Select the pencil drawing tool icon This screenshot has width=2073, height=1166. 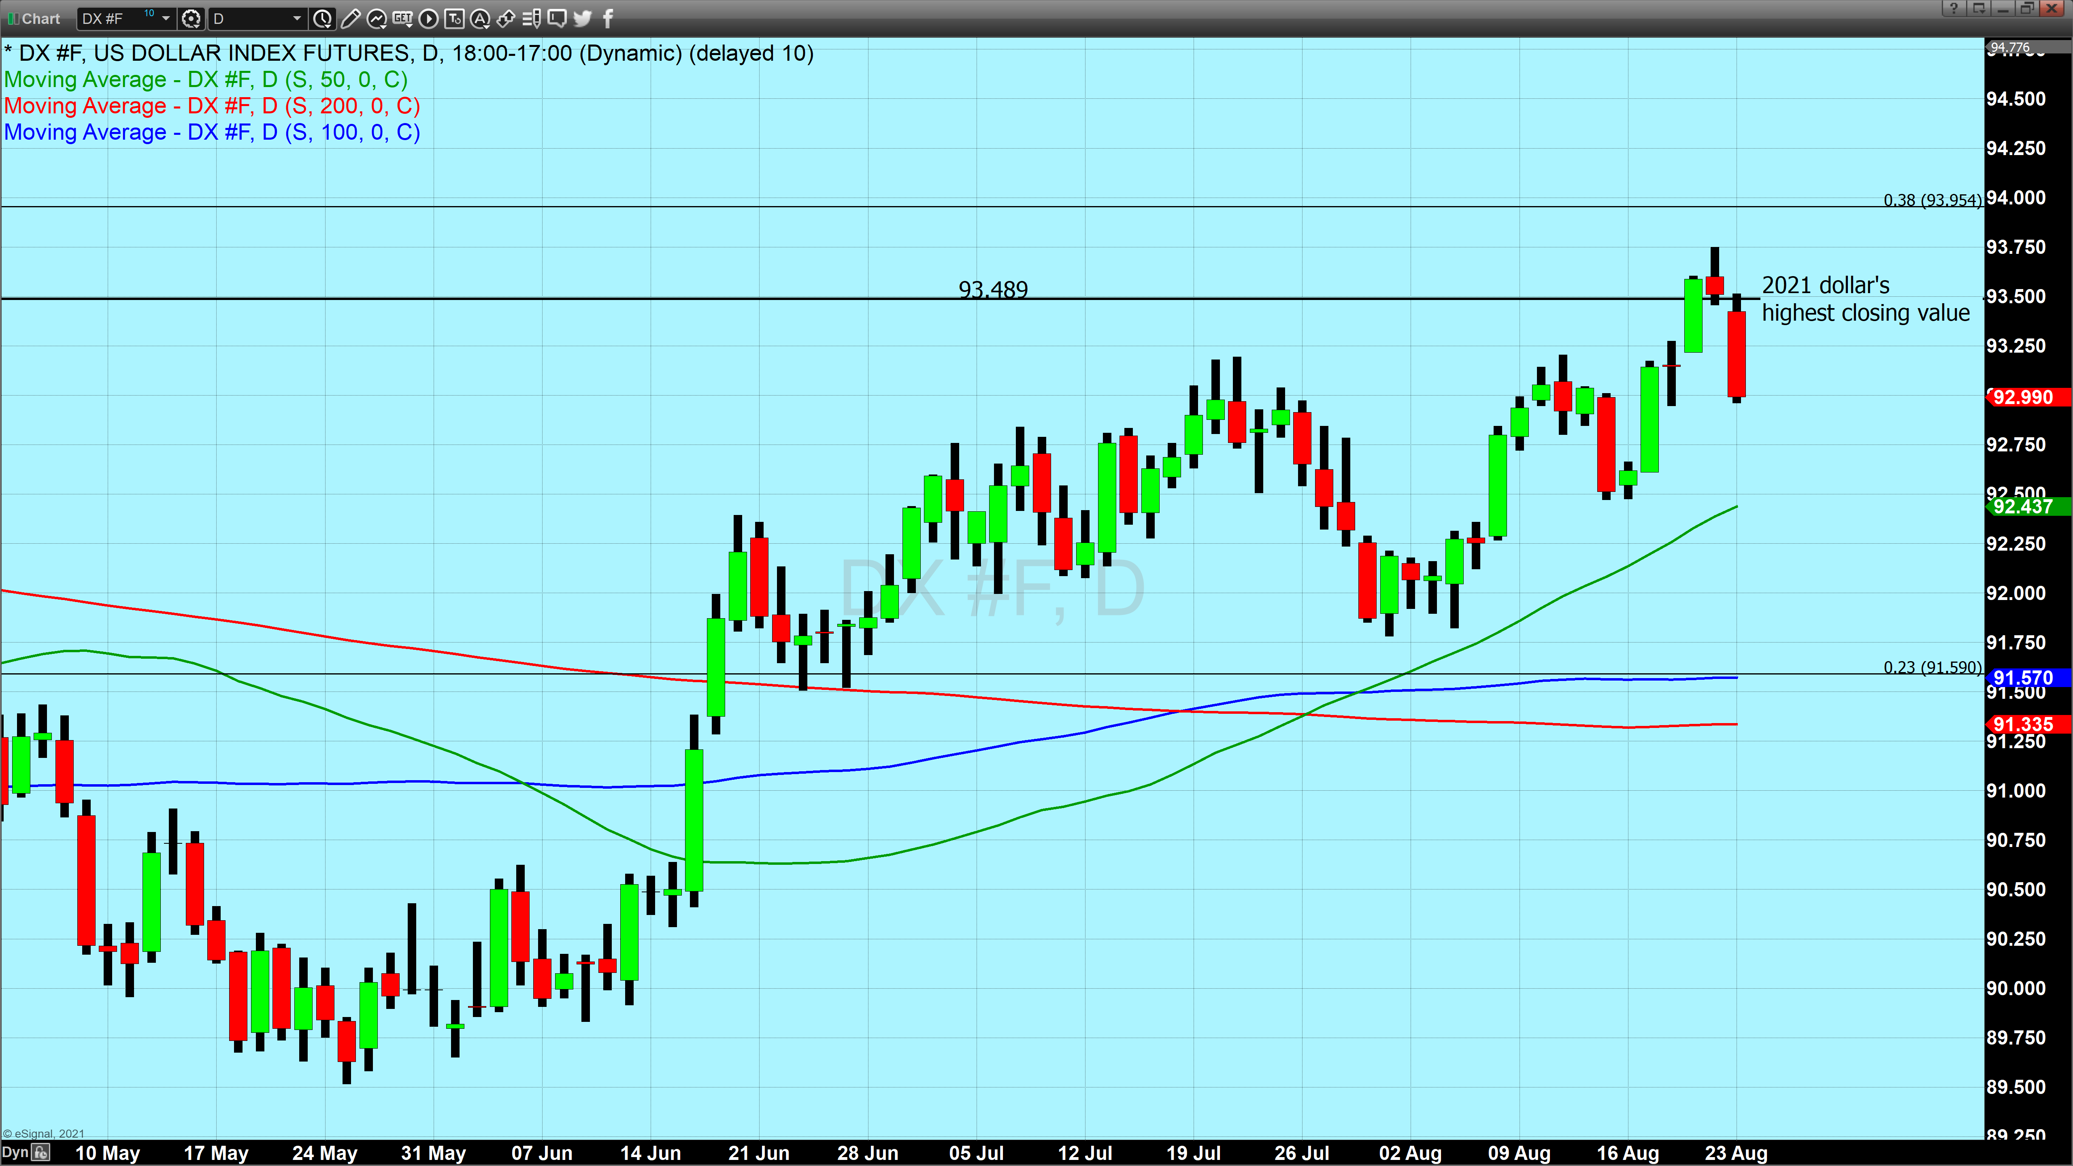click(x=351, y=18)
